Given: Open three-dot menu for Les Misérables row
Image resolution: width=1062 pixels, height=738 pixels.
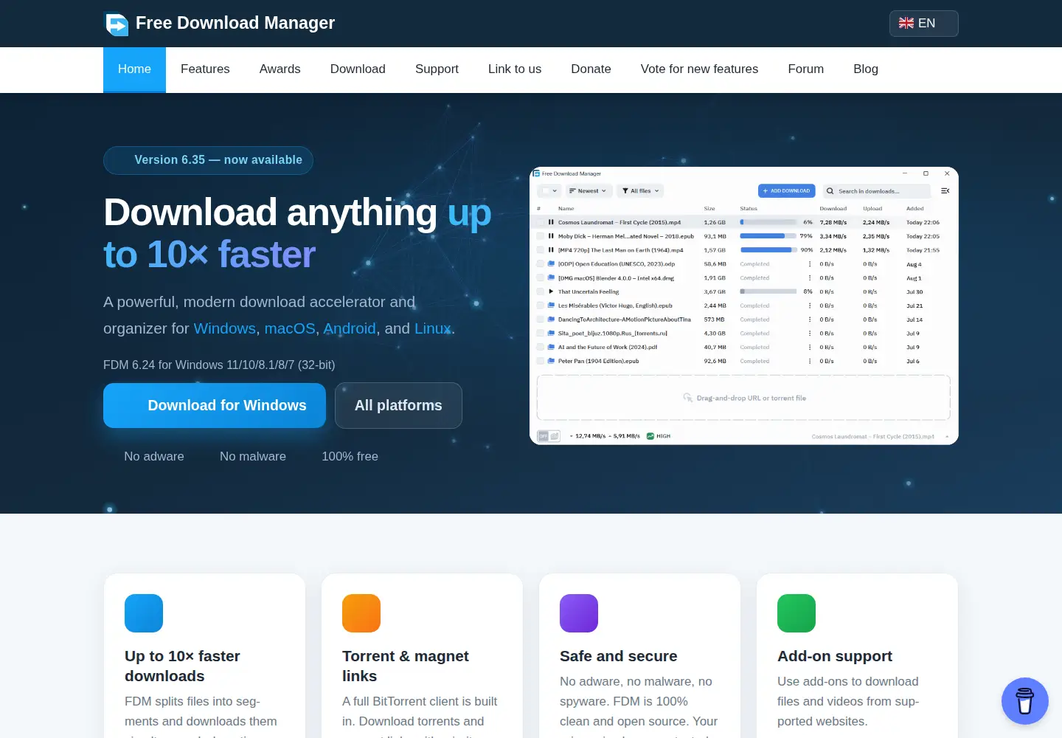Looking at the screenshot, I should [810, 306].
